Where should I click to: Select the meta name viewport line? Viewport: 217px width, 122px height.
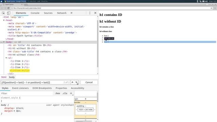[x=46, y=28]
